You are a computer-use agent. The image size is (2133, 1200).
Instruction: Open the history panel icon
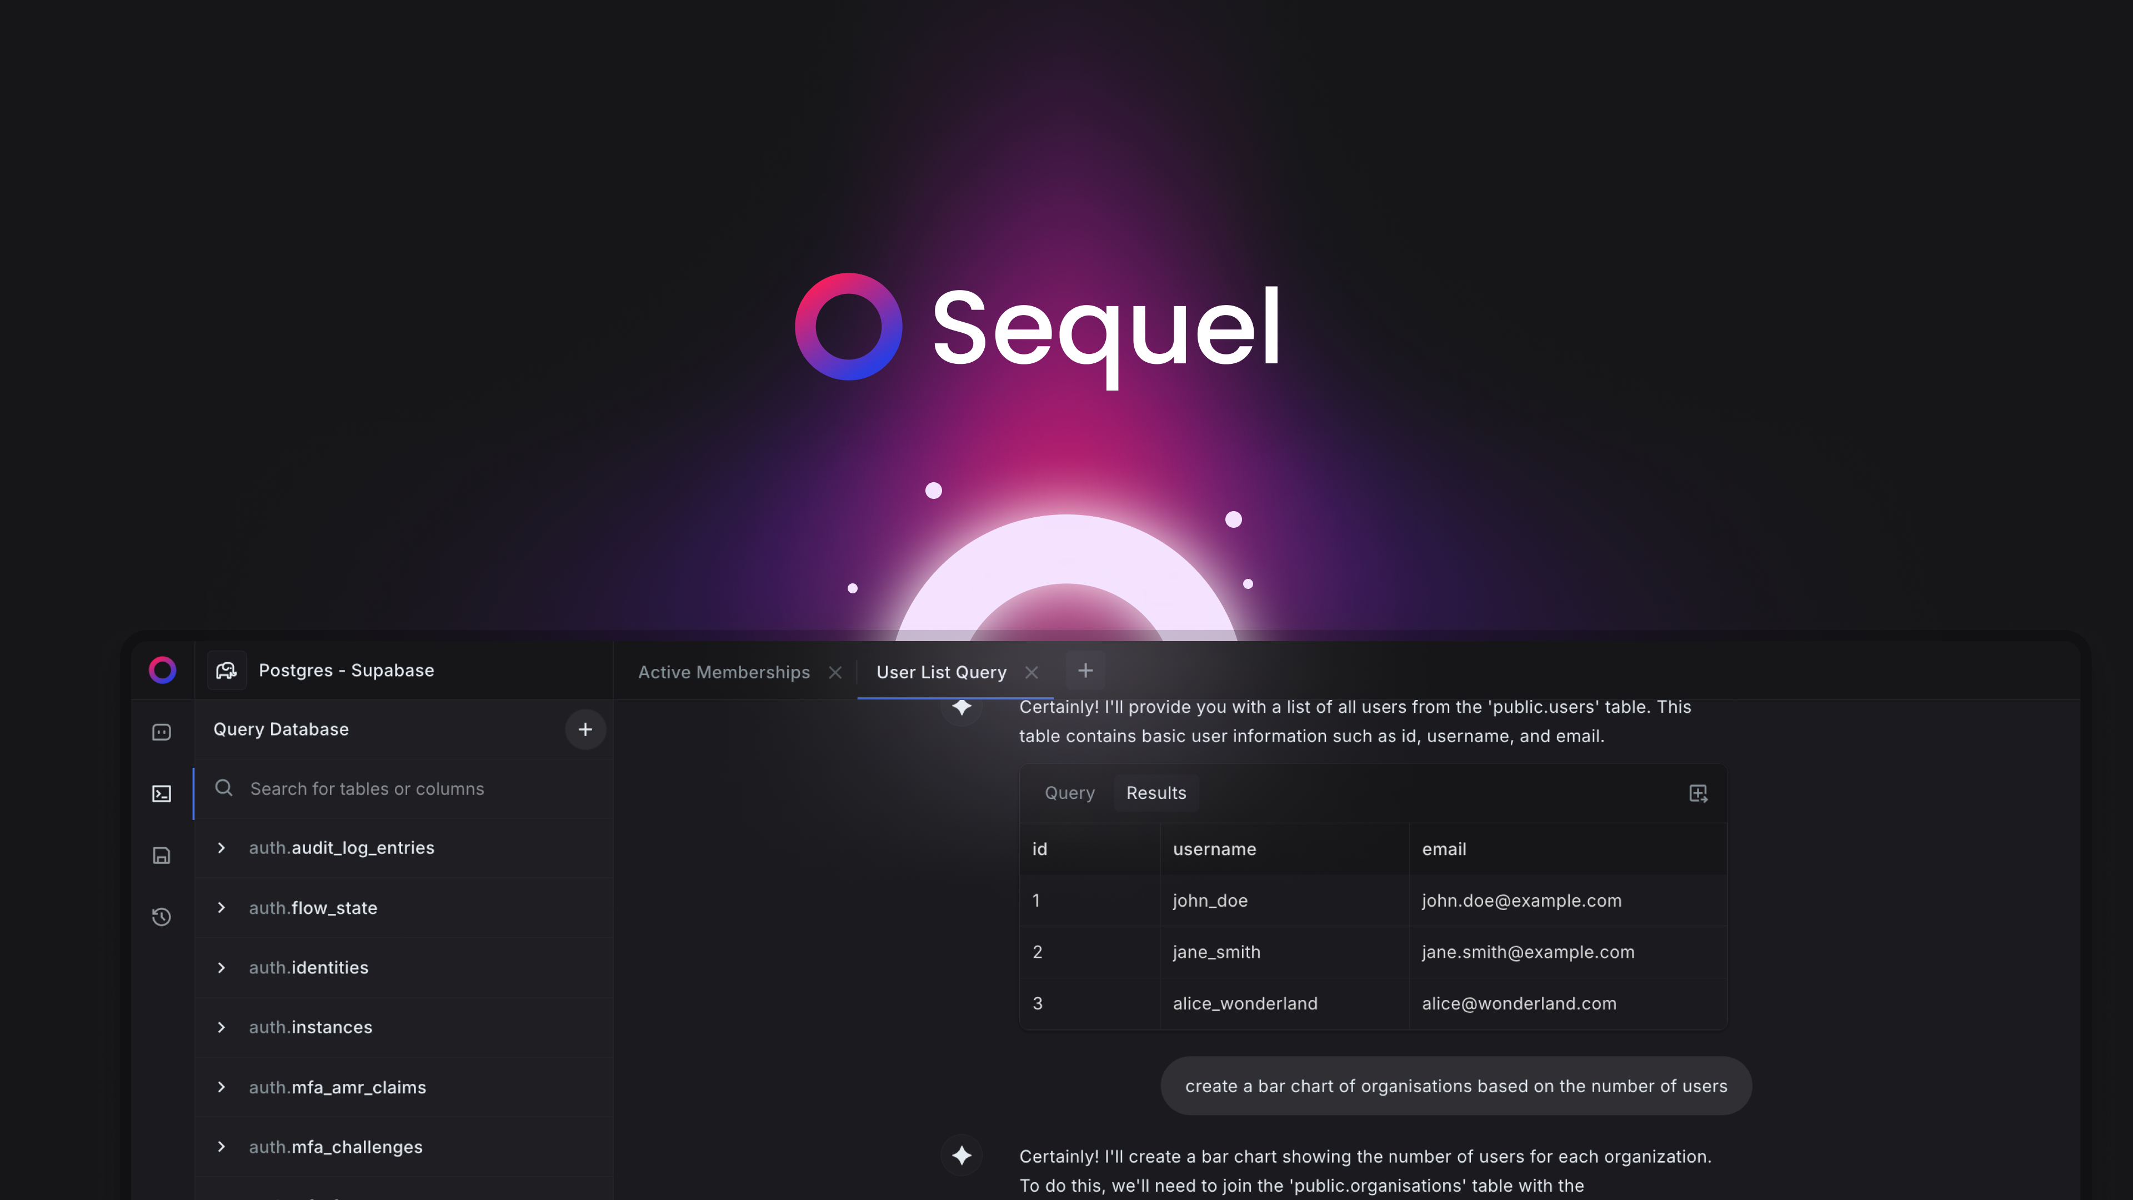click(x=161, y=916)
